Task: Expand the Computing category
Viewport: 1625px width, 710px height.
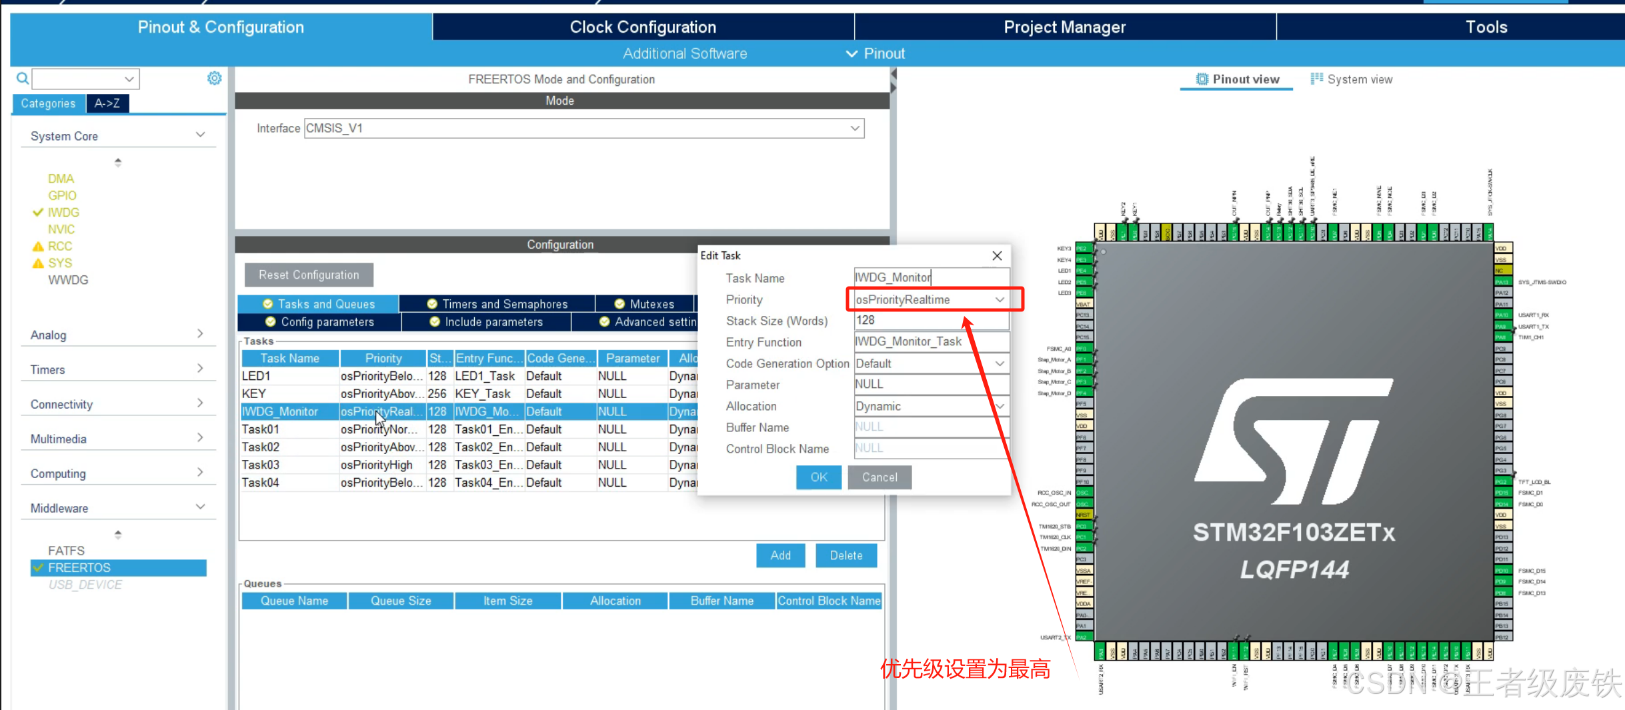Action: (200, 472)
